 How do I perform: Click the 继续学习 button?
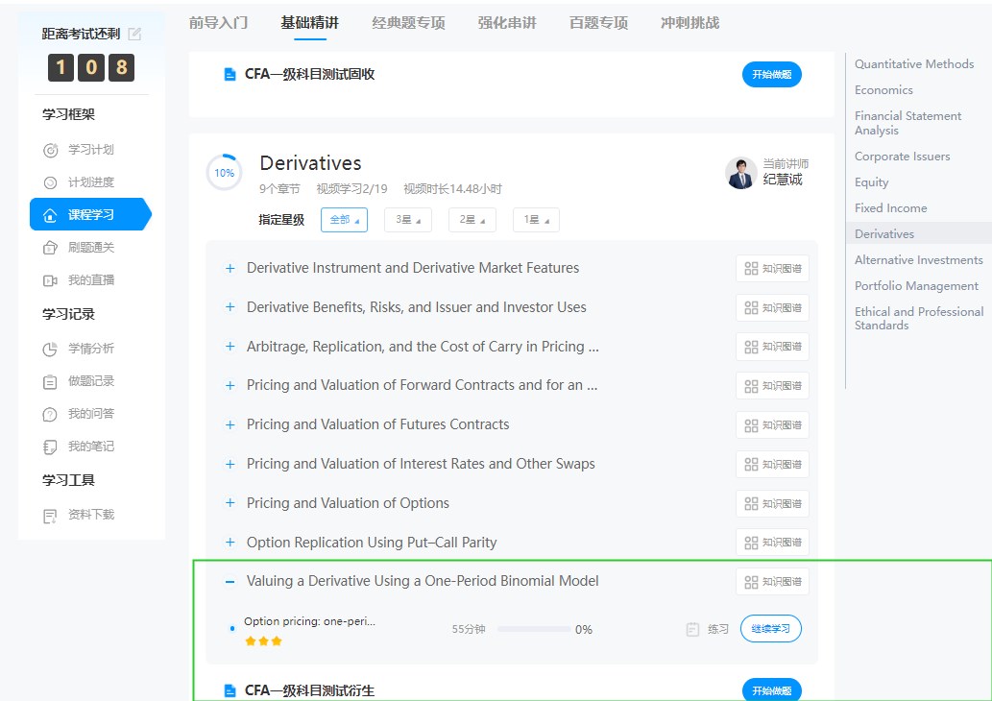(x=770, y=629)
